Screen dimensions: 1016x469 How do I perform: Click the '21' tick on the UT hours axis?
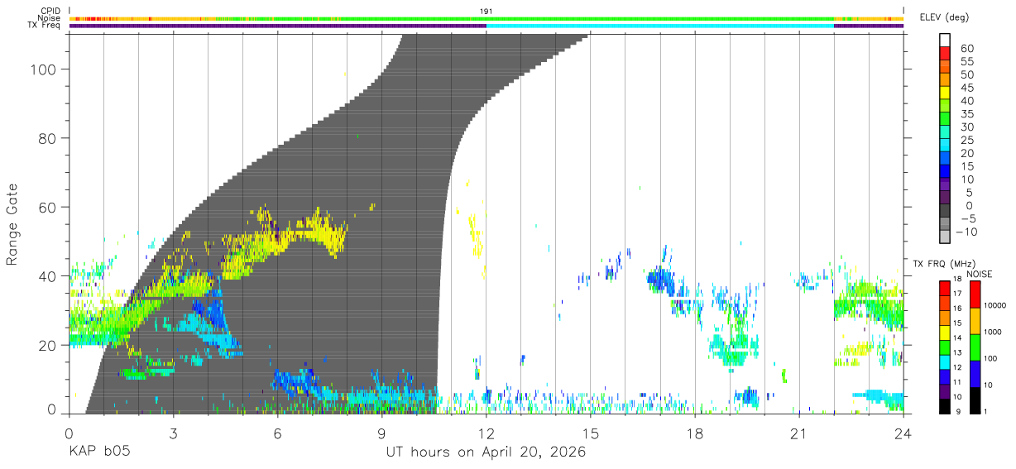pos(798,433)
